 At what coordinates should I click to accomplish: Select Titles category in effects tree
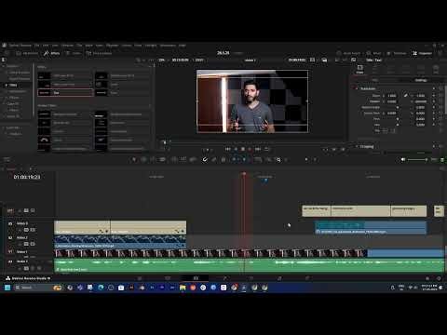[13, 85]
